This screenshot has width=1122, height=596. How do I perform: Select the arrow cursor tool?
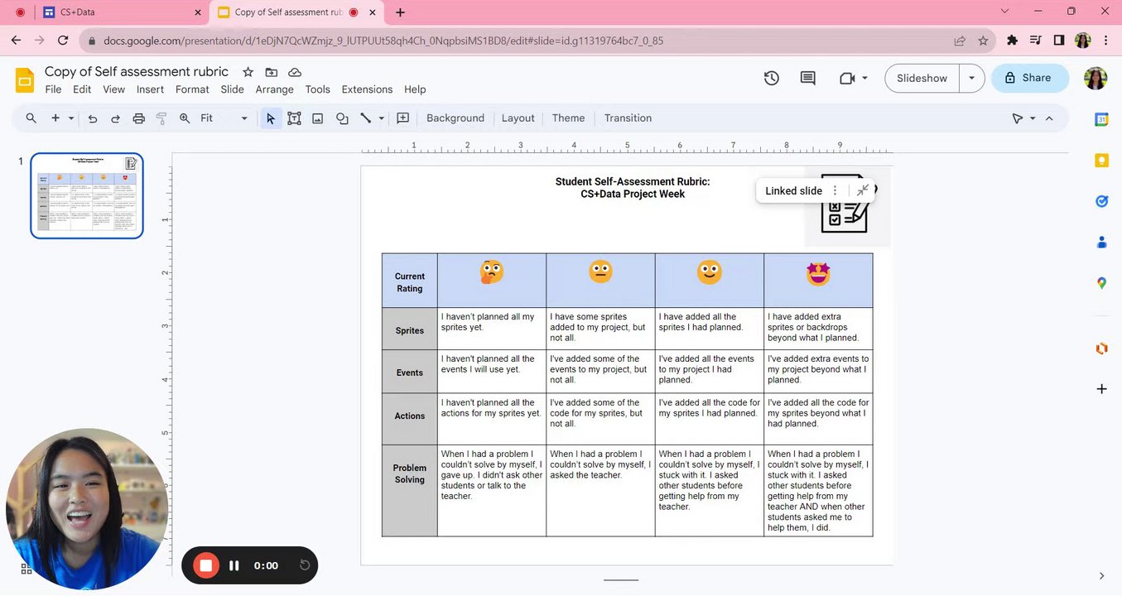pos(270,118)
